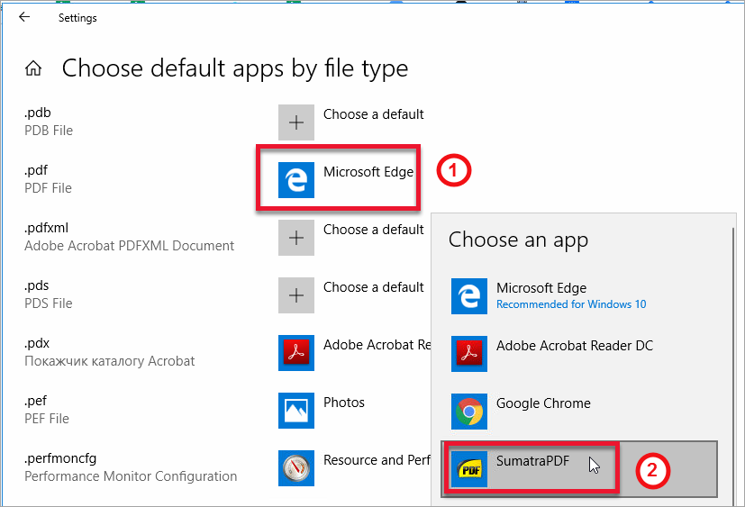The width and height of the screenshot is (745, 507).
Task: Select Microsoft Edge in Choose an app
Action: [541, 295]
